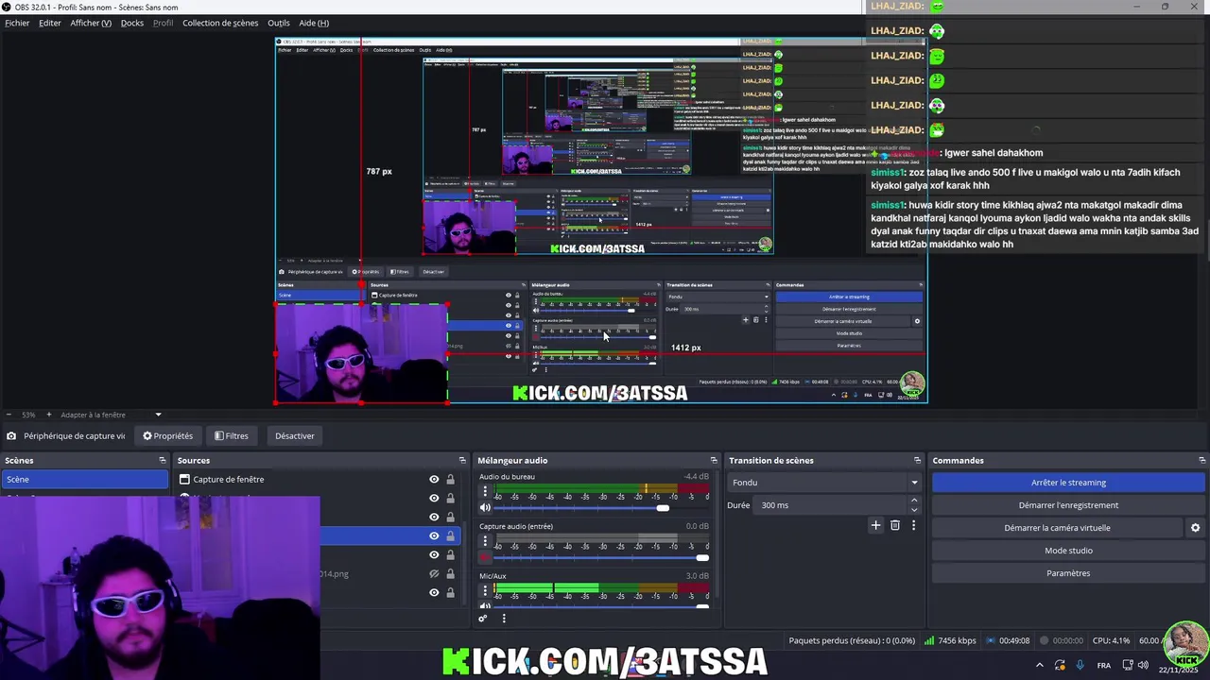Viewport: 1210px width, 680px height.
Task: Click CPU: 4.1% status bar entry
Action: pyautogui.click(x=1111, y=640)
